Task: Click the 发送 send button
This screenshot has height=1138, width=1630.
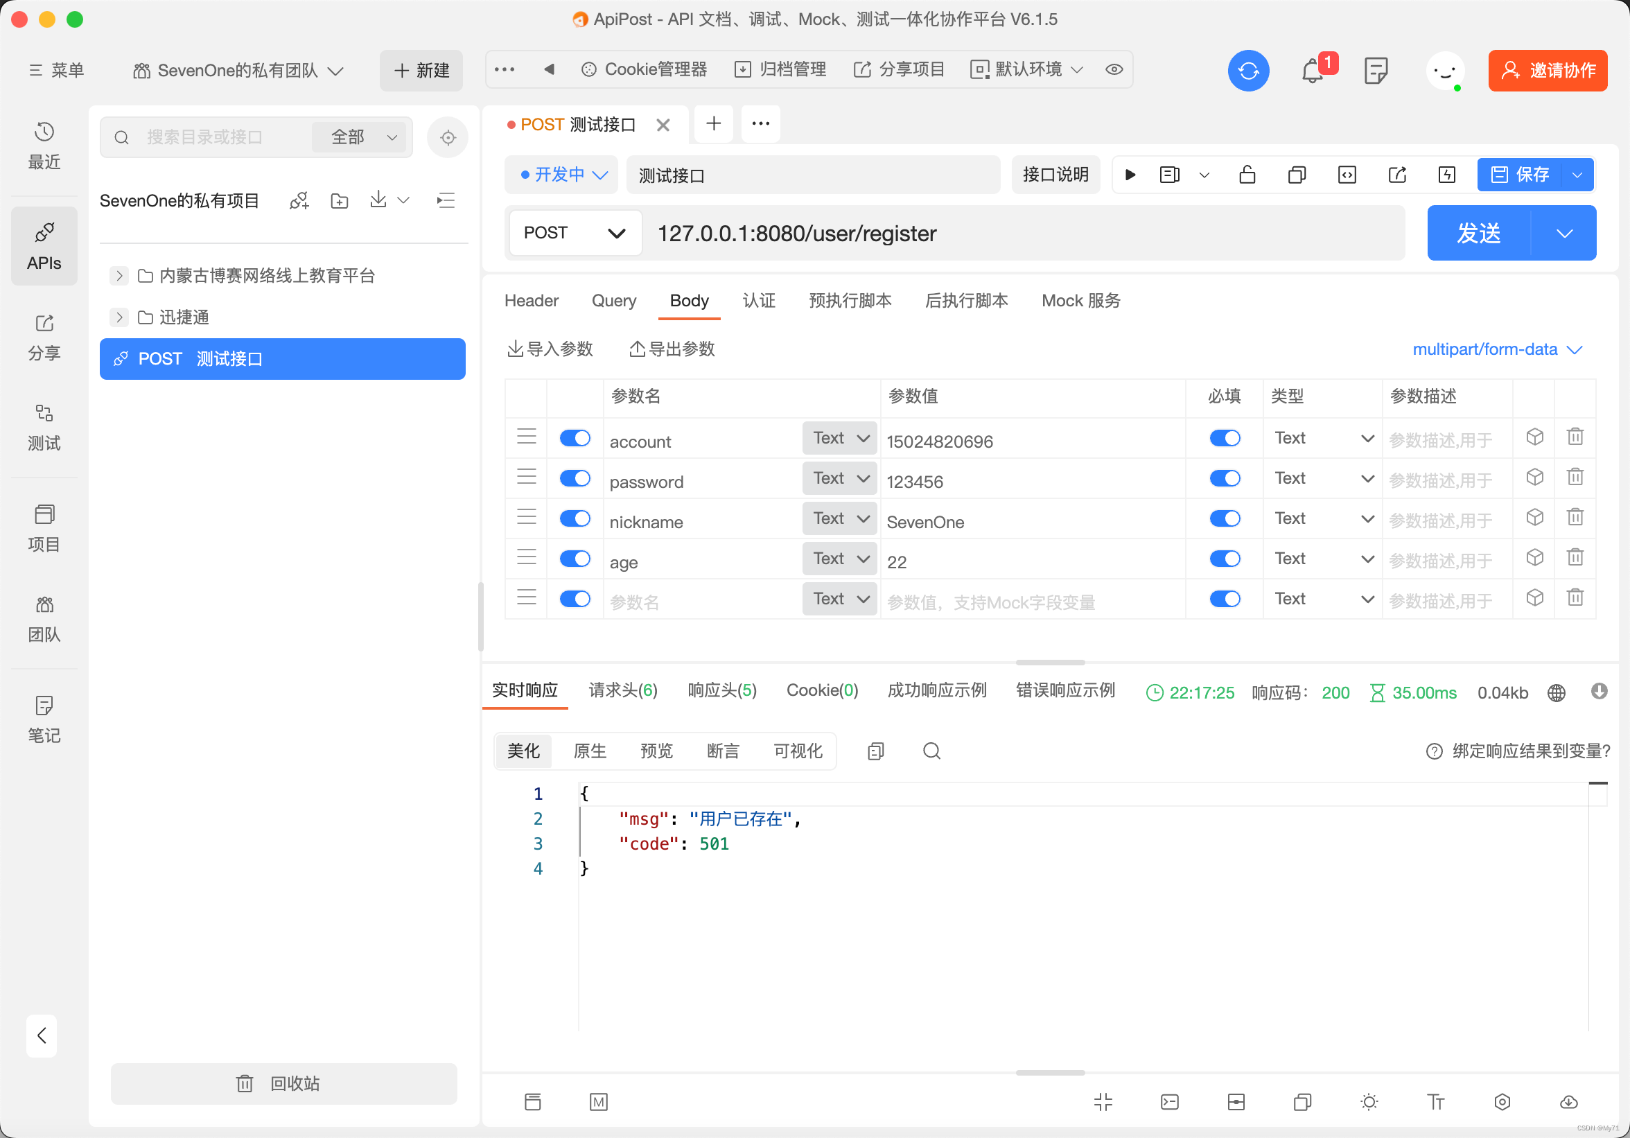Action: tap(1478, 233)
